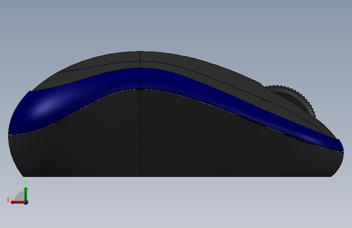
Task: Click the green Y axis arrow of triad
Action: click(26, 194)
